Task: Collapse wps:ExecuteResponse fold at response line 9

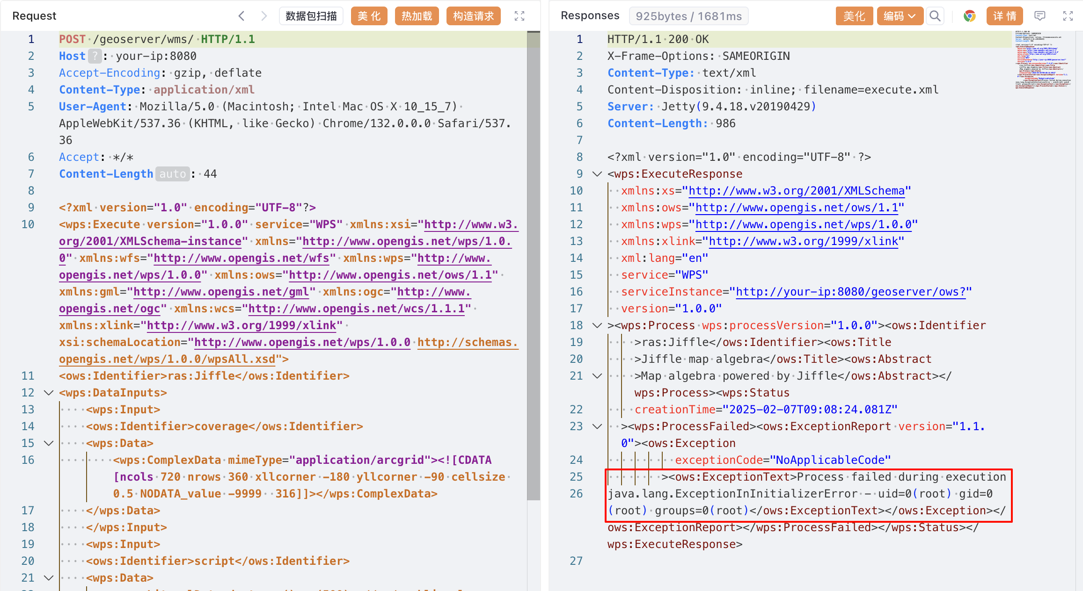Action: coord(597,174)
